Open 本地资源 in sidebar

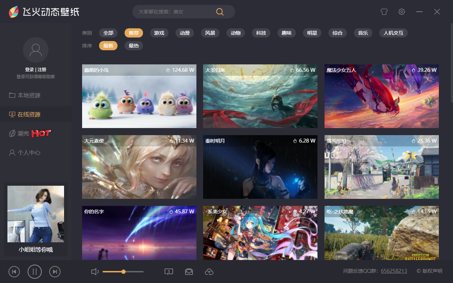(x=36, y=95)
